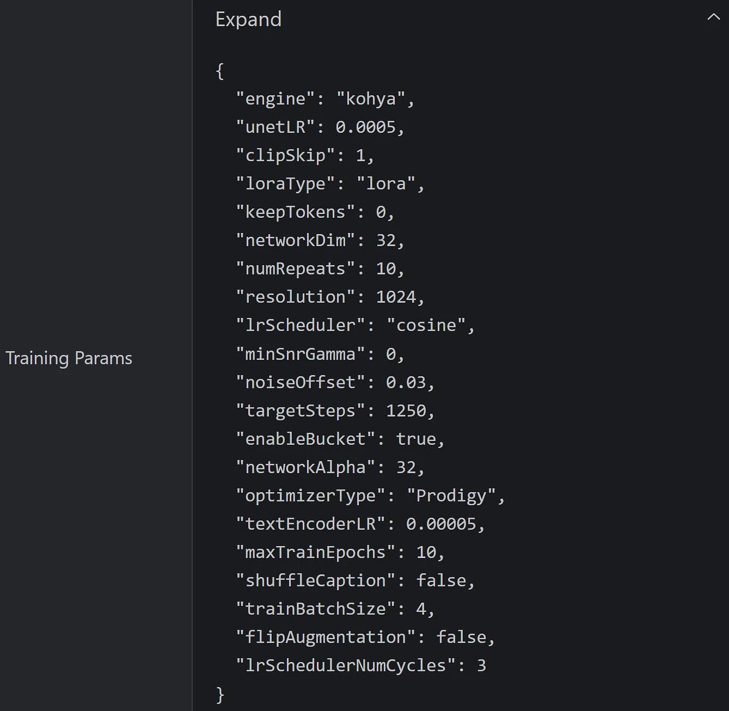Click the textEncoderLR value 0.00005
The width and height of the screenshot is (729, 711).
(441, 524)
